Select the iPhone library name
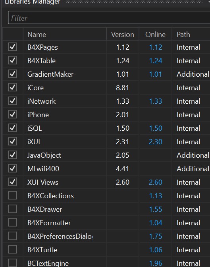This screenshot has width=210, height=267. pyautogui.click(x=38, y=115)
